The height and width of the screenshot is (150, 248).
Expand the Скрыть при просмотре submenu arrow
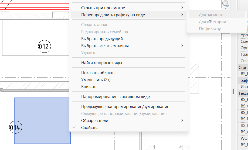tap(182, 8)
